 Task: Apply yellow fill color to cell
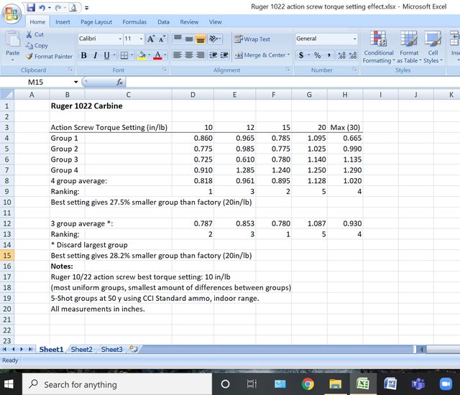(142, 55)
